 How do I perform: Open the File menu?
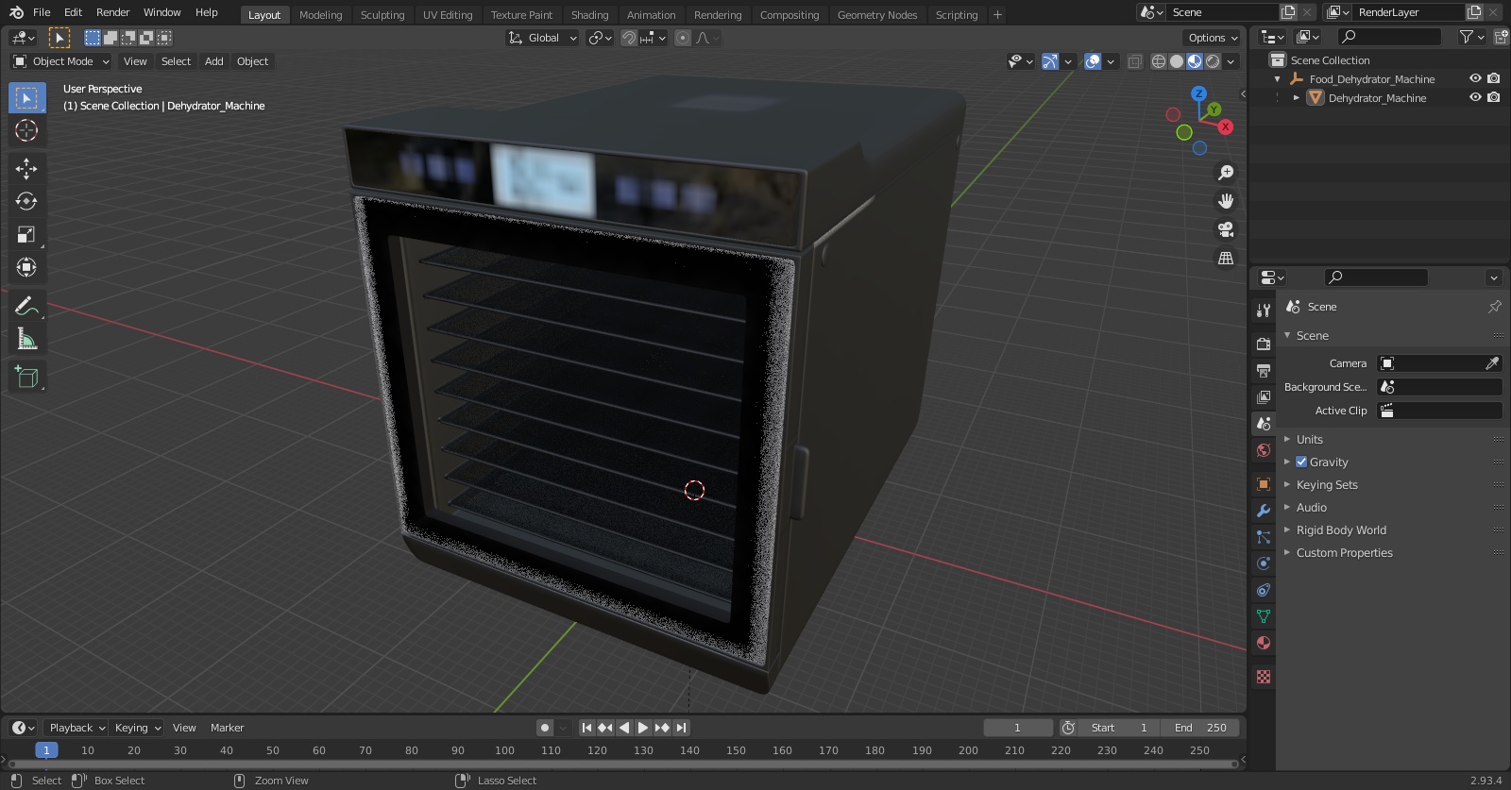pyautogui.click(x=42, y=12)
